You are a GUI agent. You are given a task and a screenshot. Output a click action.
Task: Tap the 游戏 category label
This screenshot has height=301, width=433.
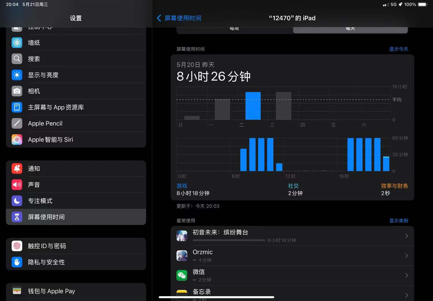[x=182, y=186]
